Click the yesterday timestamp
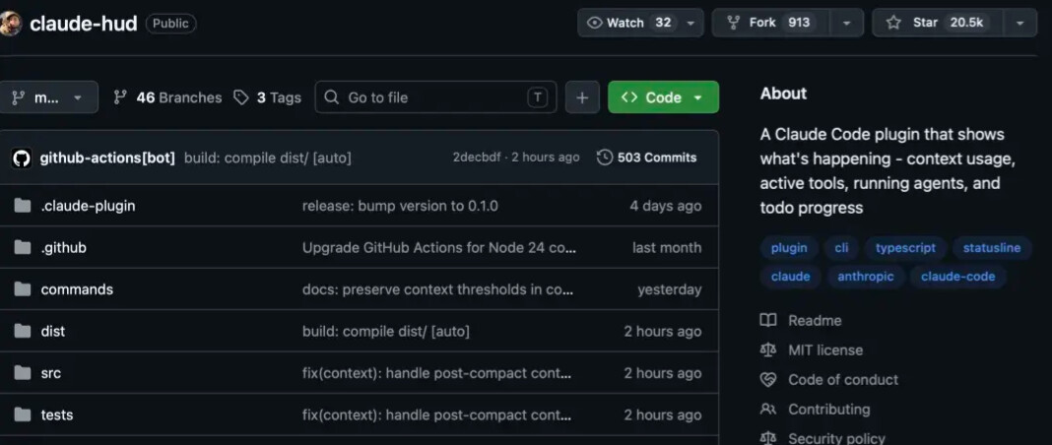This screenshot has height=445, width=1052. pyautogui.click(x=670, y=289)
